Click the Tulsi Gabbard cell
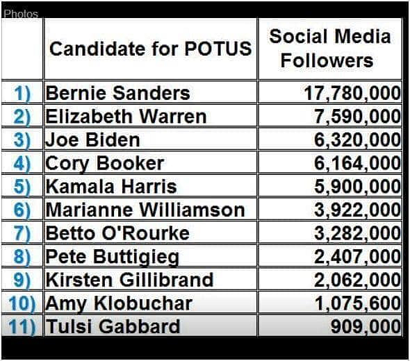 point(150,326)
